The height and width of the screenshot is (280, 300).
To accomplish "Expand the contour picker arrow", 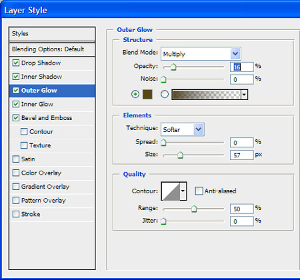I will (183, 191).
